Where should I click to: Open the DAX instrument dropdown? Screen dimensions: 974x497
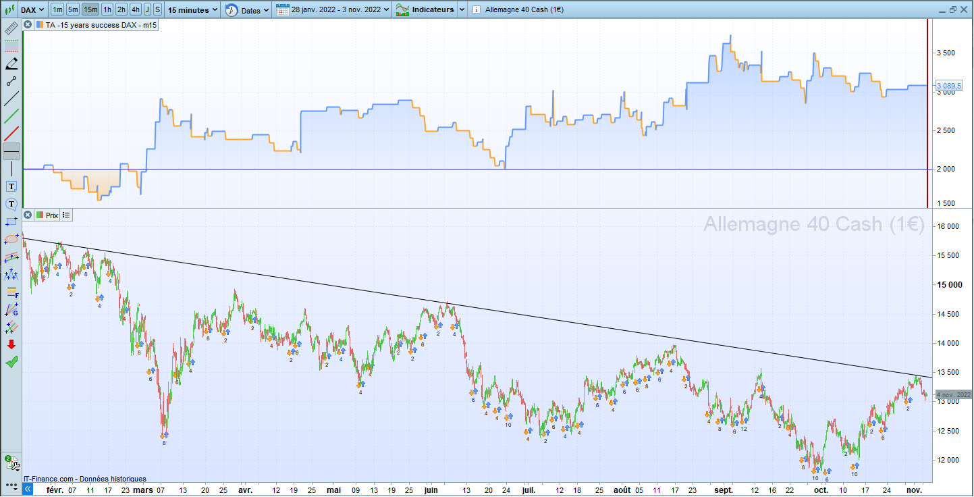(x=32, y=10)
